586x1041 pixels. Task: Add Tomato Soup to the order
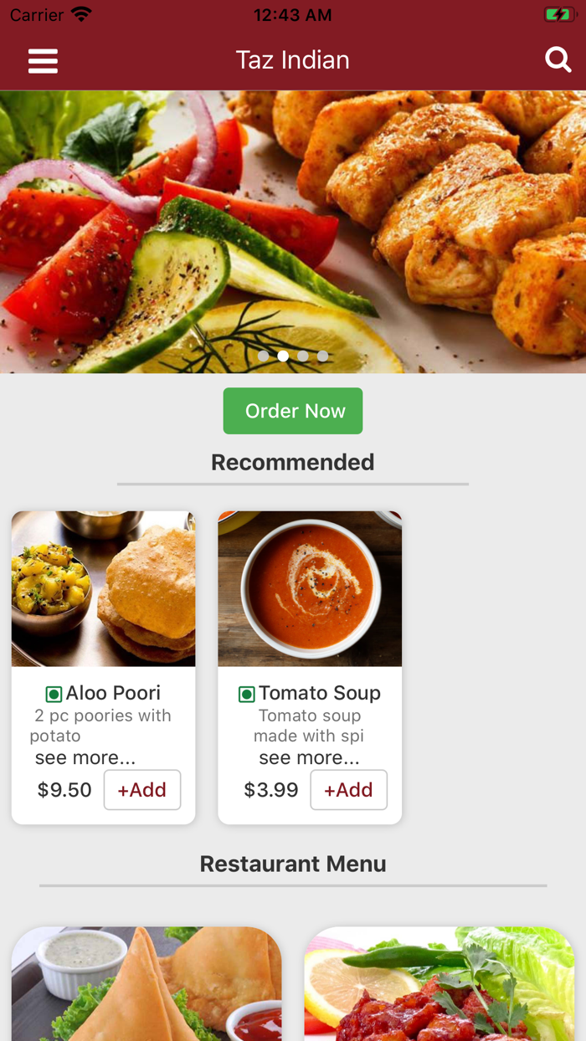pyautogui.click(x=348, y=790)
